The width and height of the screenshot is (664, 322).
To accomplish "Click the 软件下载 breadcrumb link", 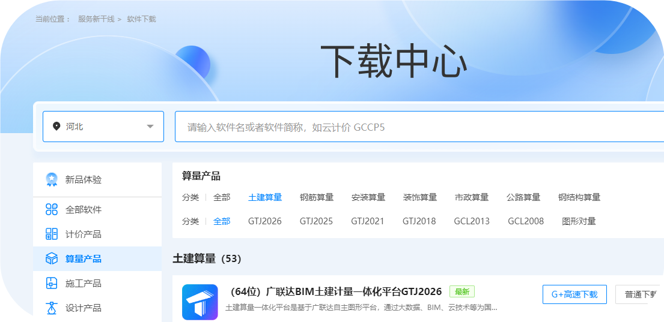I will click(141, 19).
